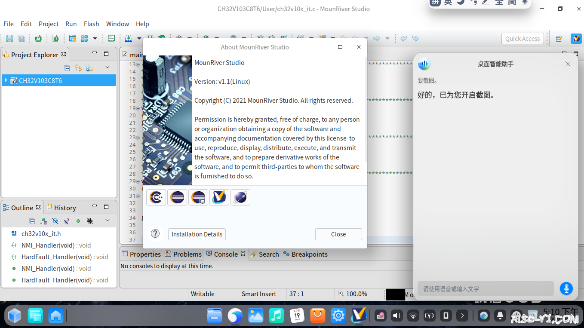Click the green monitor terminal toolbar icon
The width and height of the screenshot is (584, 328).
pyautogui.click(x=111, y=38)
